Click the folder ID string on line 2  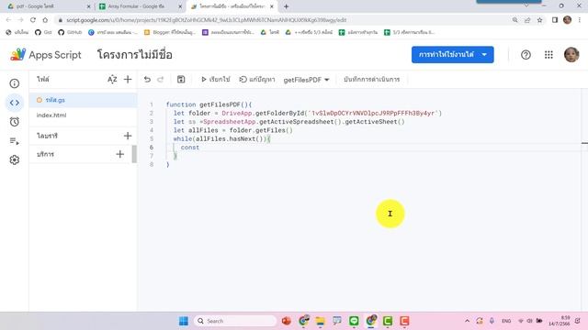tap(372, 113)
